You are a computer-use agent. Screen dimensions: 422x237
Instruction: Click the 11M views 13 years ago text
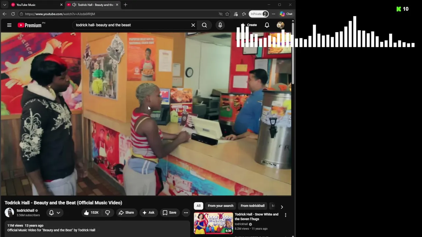coord(25,225)
